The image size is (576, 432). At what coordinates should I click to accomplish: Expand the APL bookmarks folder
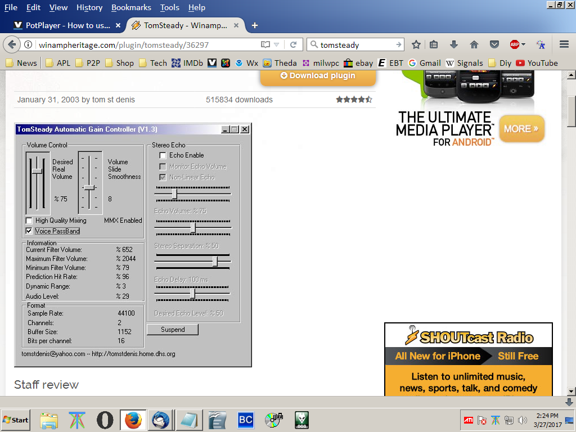coord(58,63)
